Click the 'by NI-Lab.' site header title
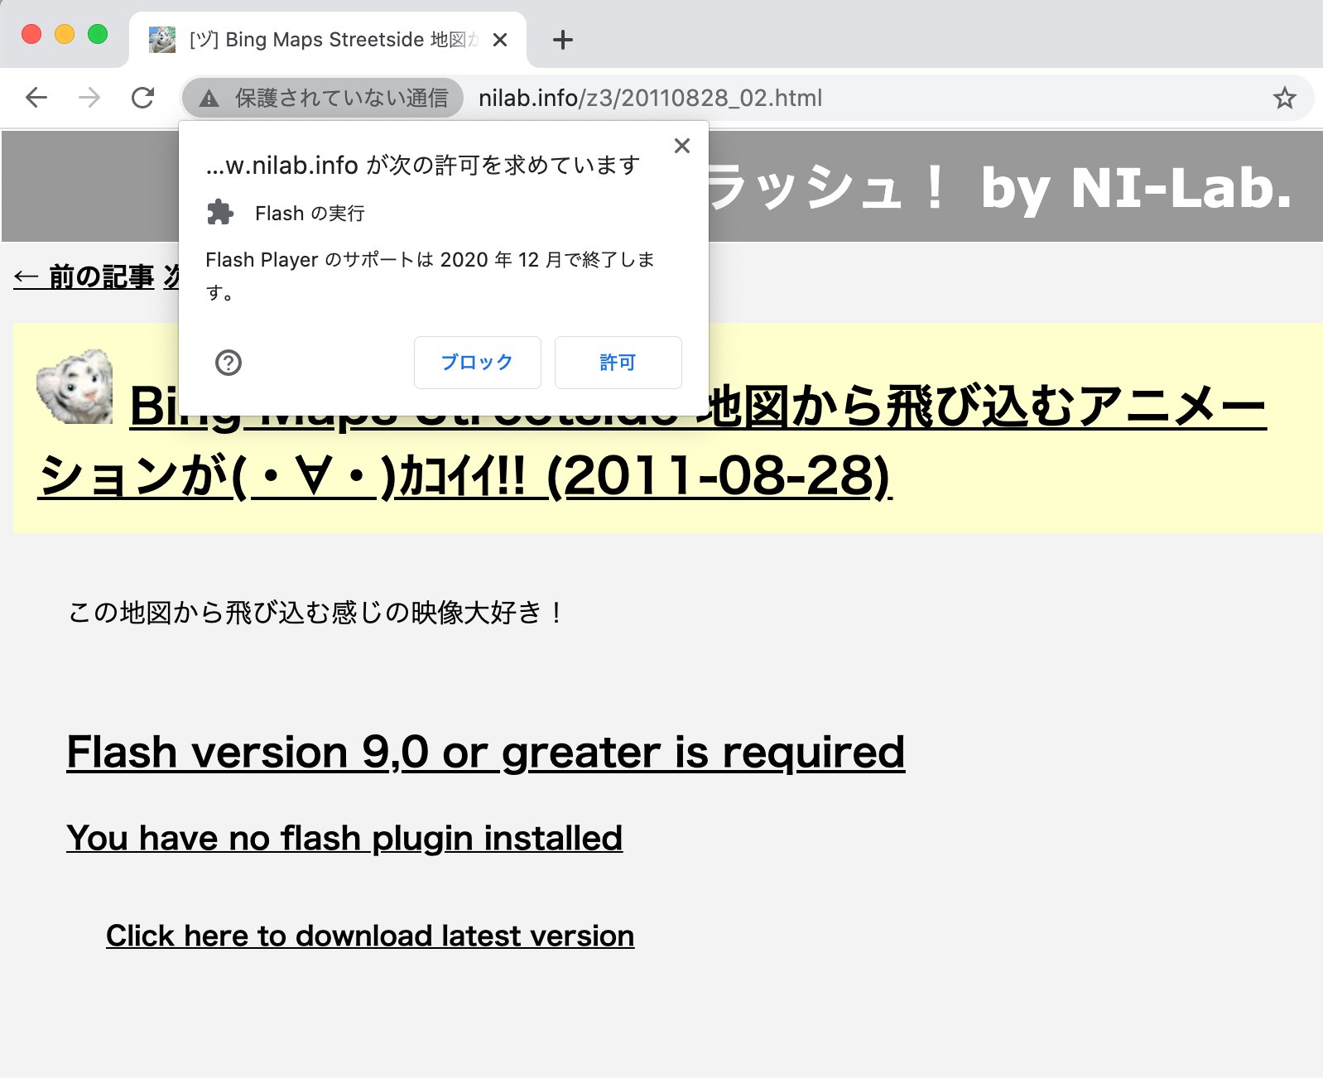 pos(1136,188)
